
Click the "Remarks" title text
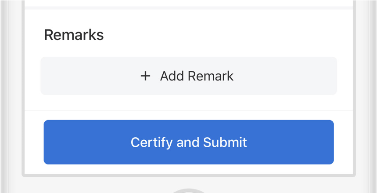click(x=74, y=35)
